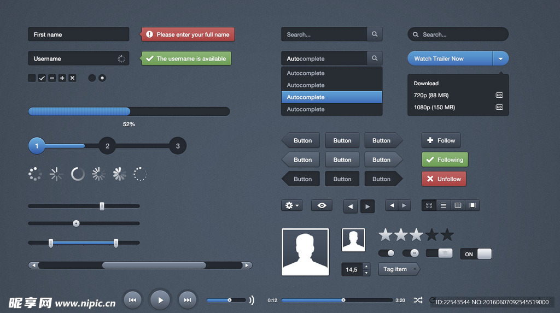Click the speaker volume icon
Screen dimensions: 560x313
pos(252,300)
